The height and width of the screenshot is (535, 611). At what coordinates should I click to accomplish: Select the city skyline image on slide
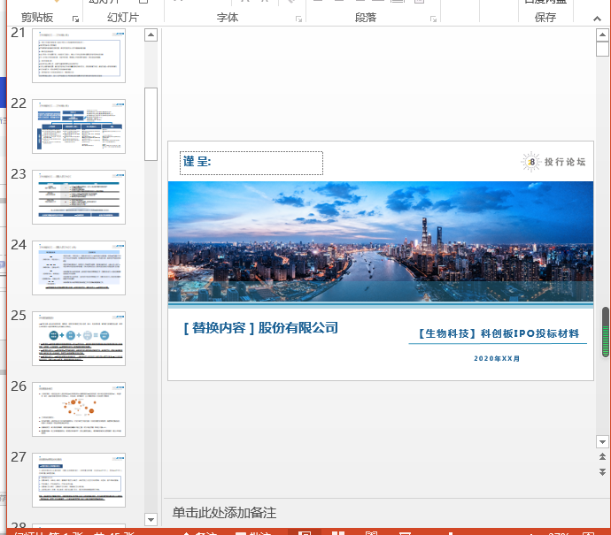click(x=381, y=241)
